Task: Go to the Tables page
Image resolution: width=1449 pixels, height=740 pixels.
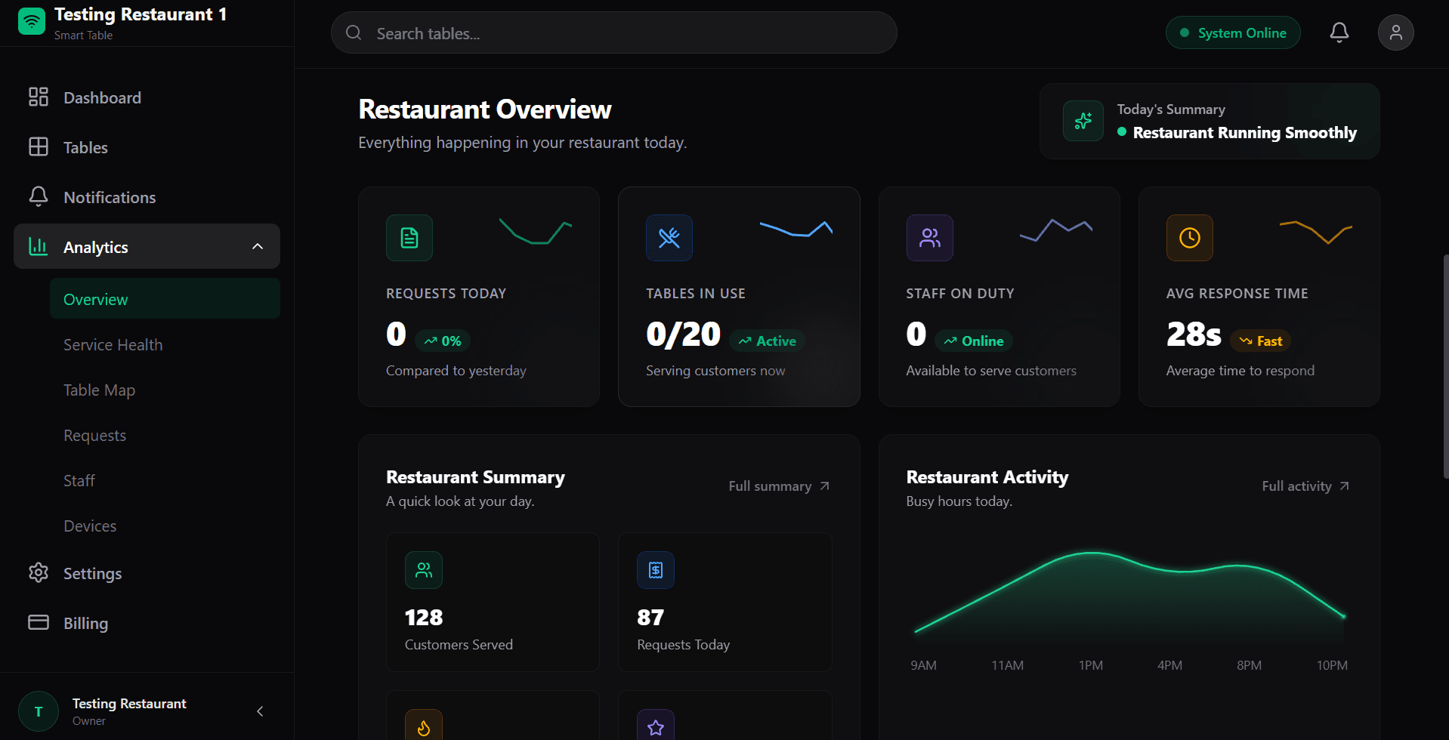Action: pyautogui.click(x=147, y=147)
